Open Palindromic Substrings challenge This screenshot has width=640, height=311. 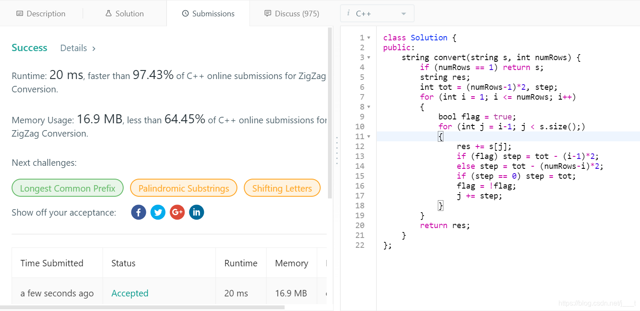point(184,188)
